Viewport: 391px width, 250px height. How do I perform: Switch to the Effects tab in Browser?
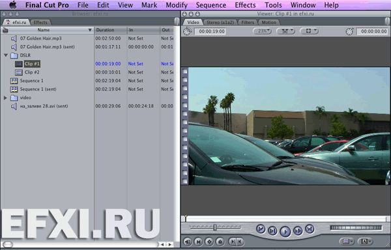tap(40, 22)
